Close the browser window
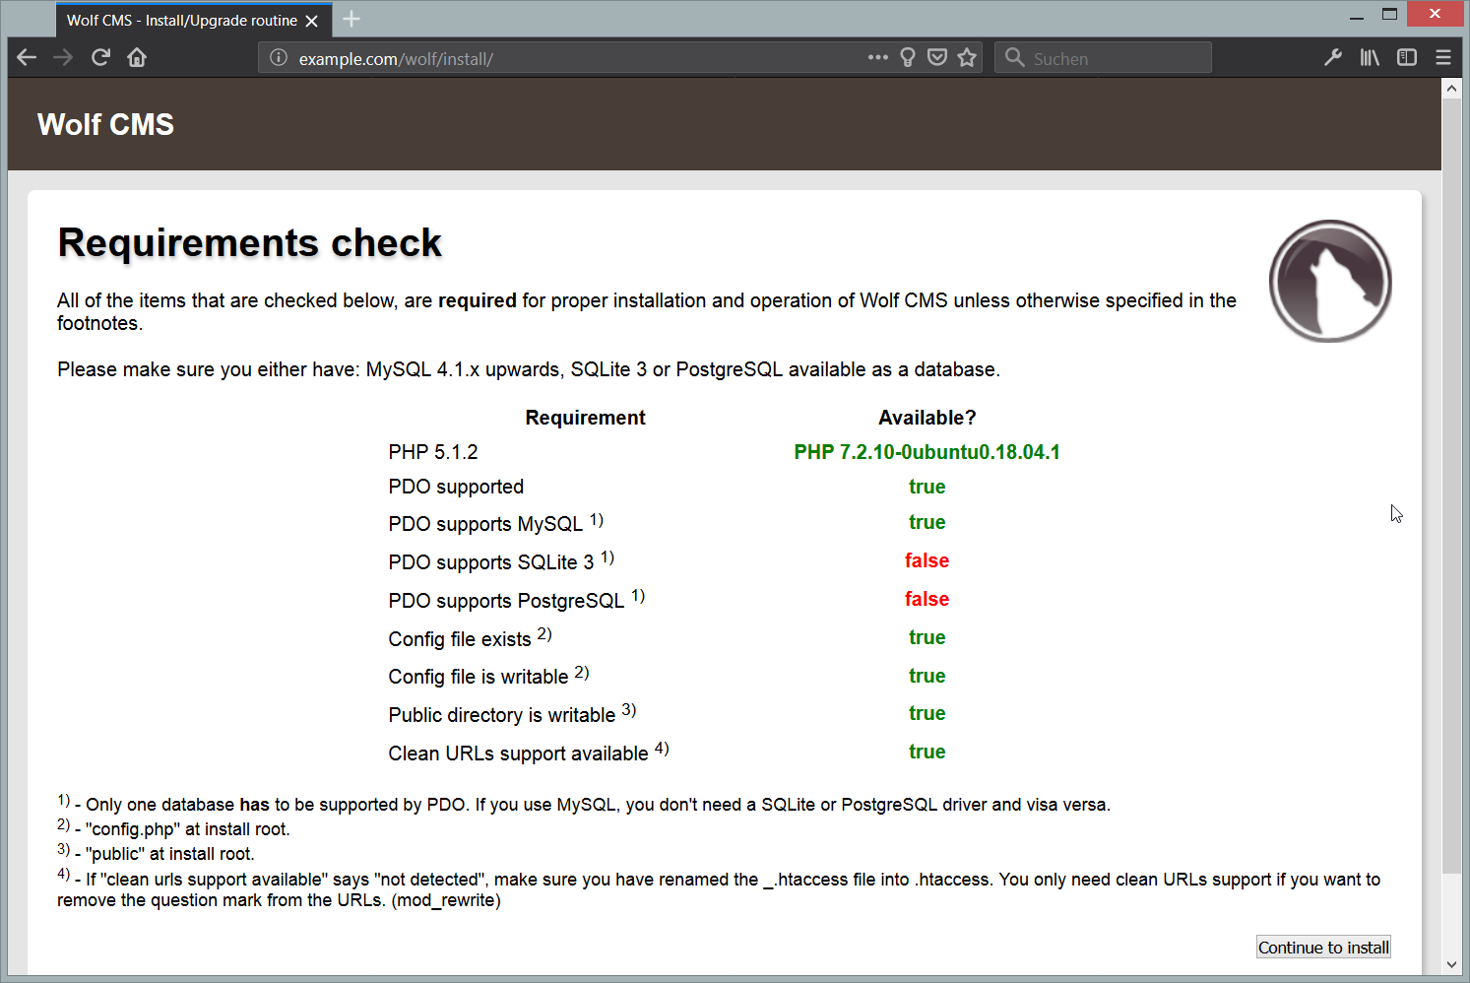 [x=1435, y=14]
